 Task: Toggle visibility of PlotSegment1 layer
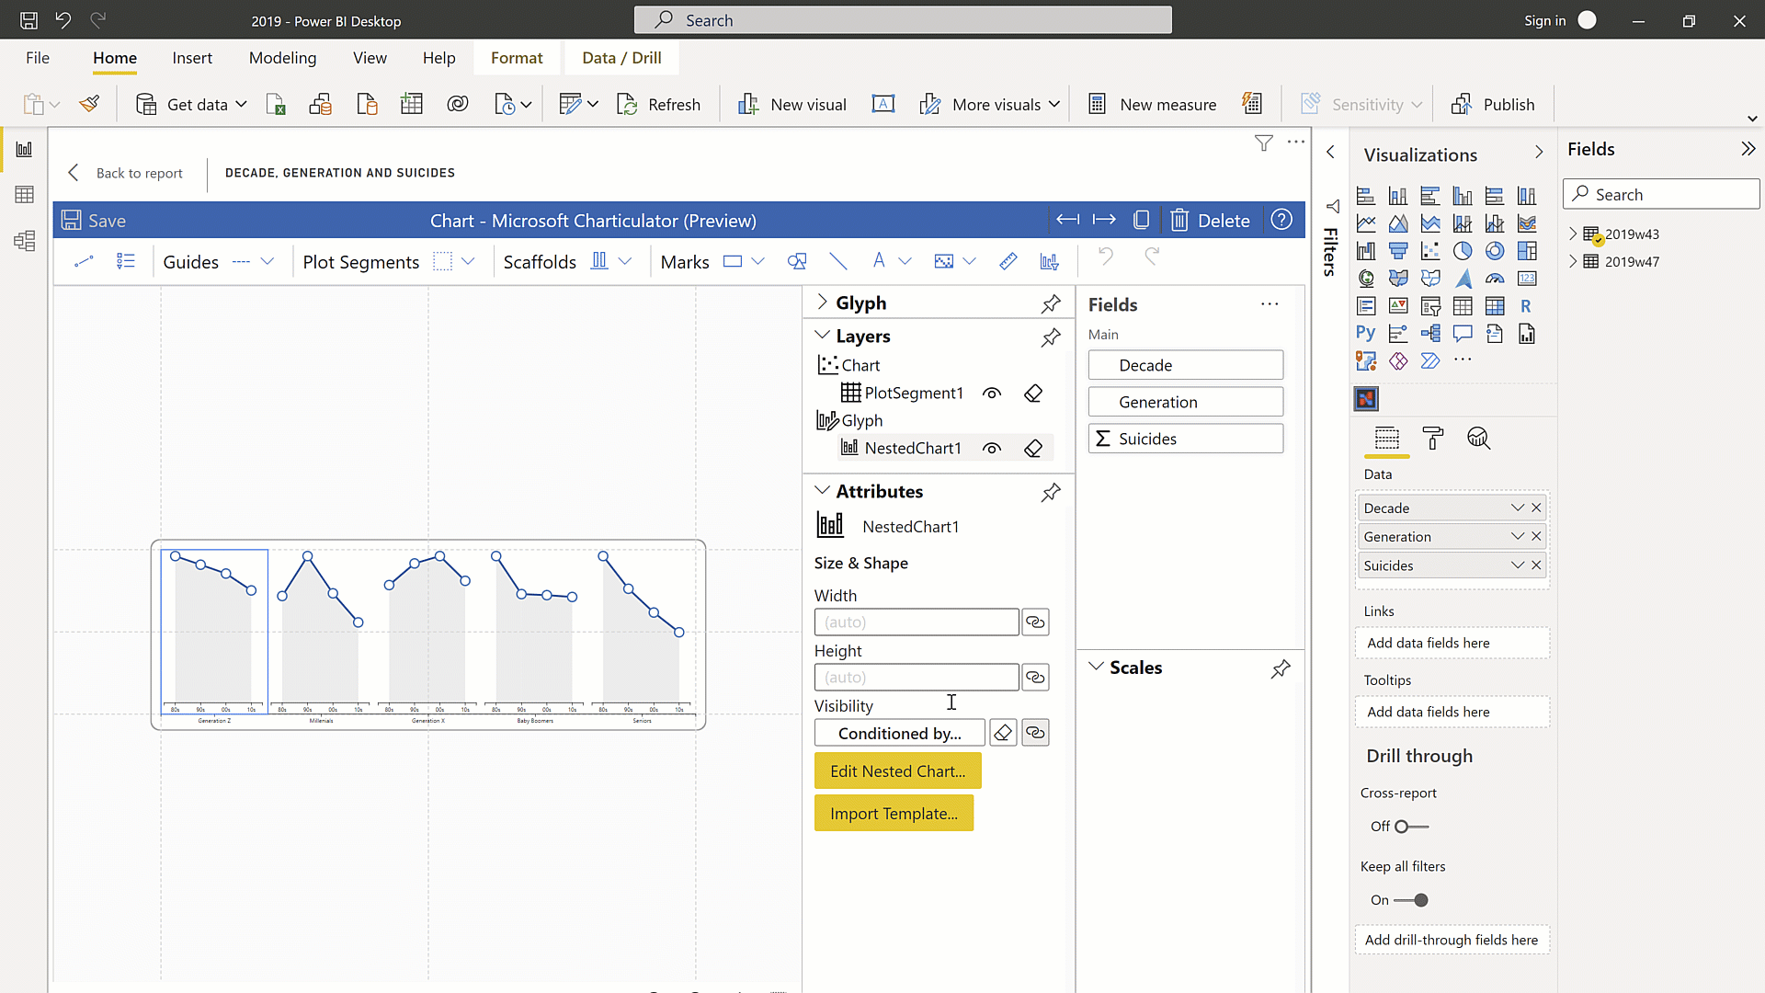tap(991, 394)
